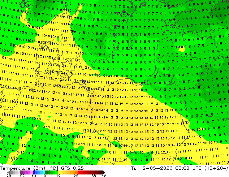Click the '(12+204)' forecast run text
Viewport: 229px width, 177px height.
coord(216,168)
